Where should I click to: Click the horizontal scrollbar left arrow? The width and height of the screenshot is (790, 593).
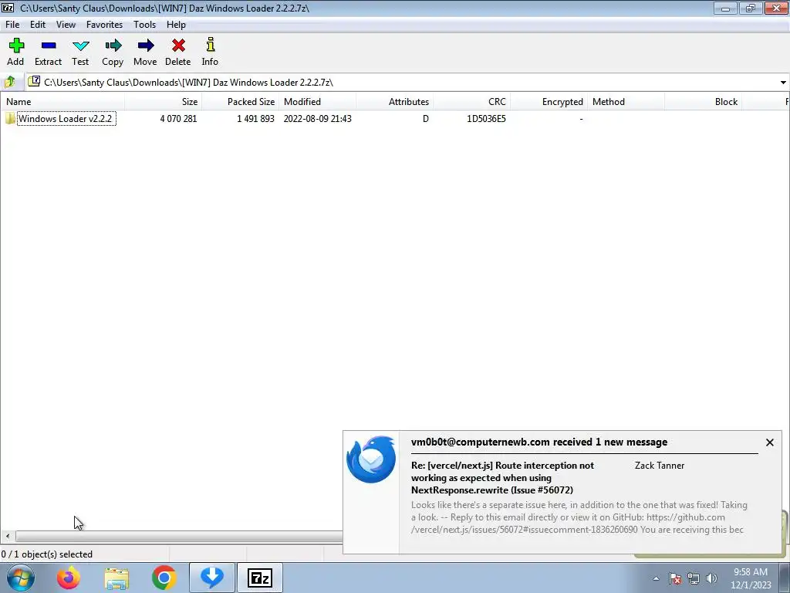coord(8,536)
